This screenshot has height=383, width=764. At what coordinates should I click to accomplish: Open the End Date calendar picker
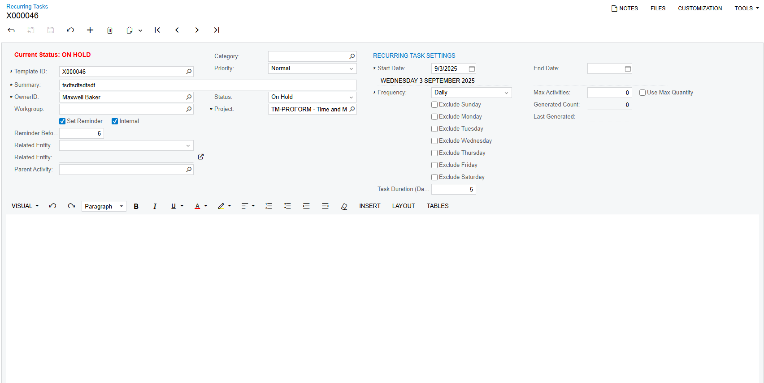(x=628, y=68)
